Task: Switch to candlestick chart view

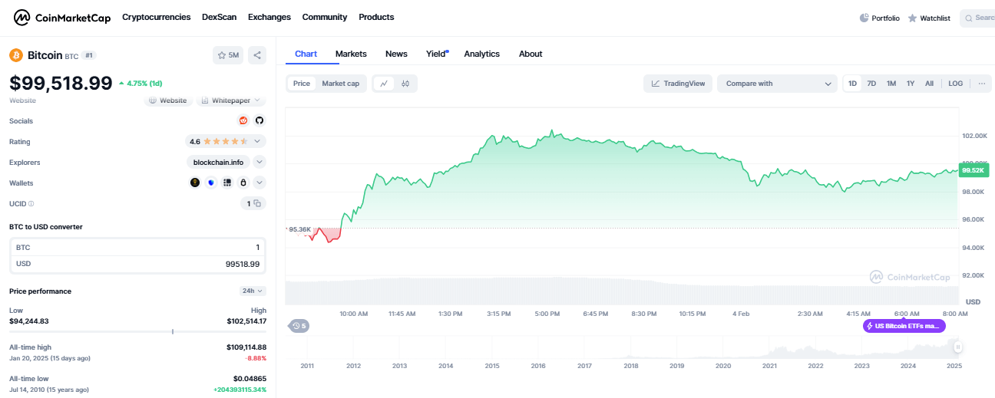Action: (x=405, y=84)
